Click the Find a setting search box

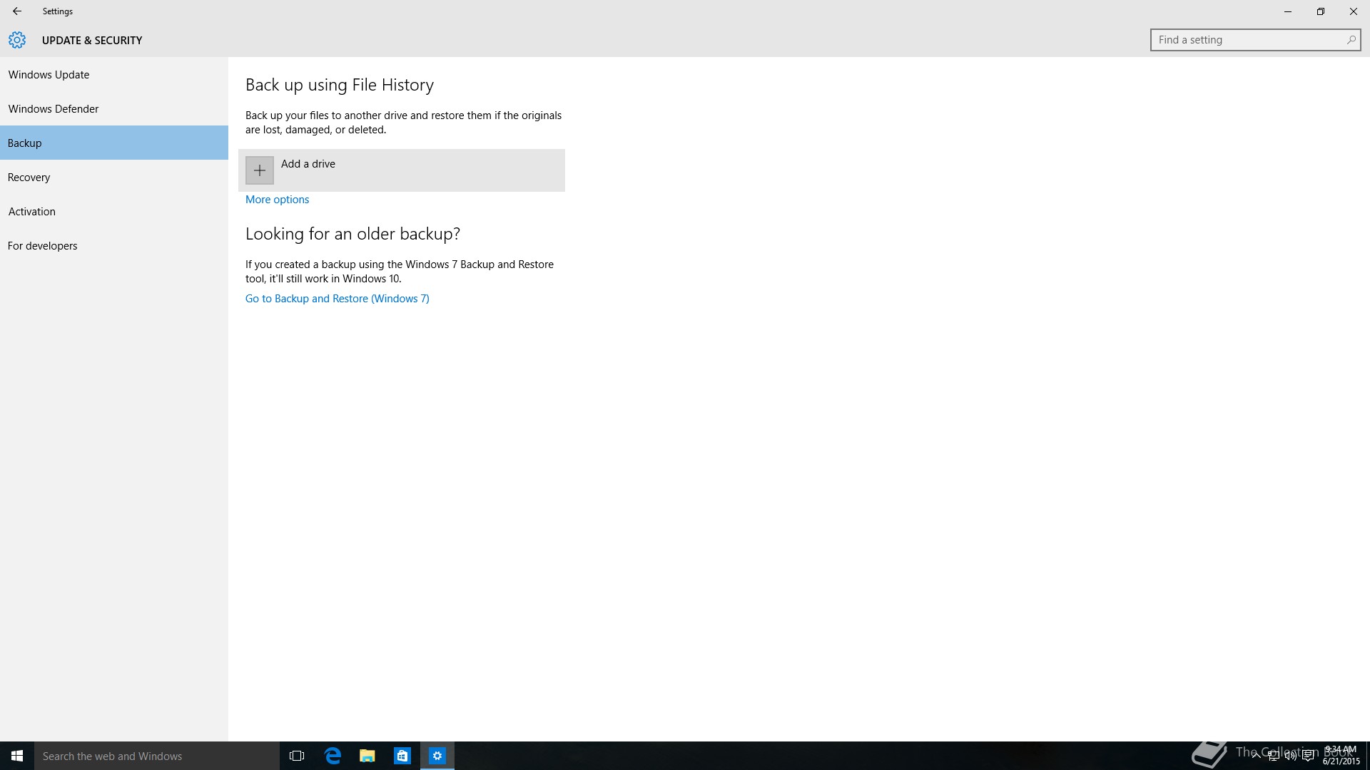[x=1249, y=40]
